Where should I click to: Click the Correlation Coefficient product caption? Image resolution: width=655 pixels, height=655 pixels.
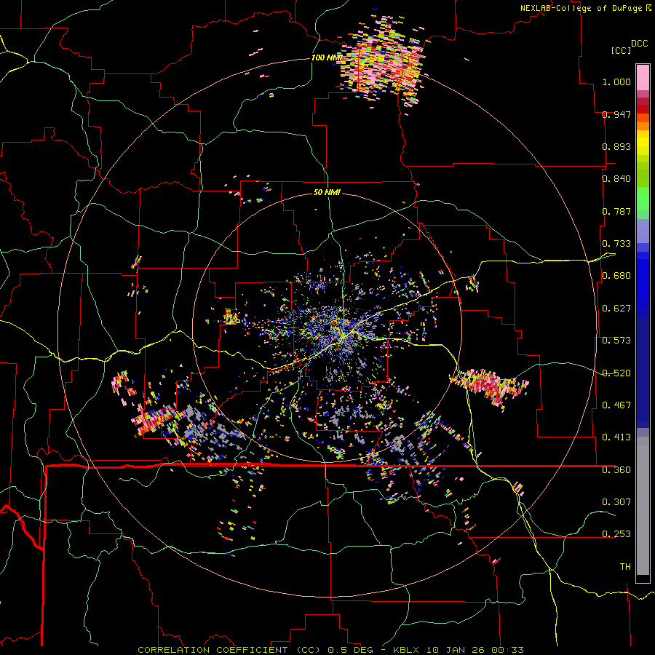pyautogui.click(x=230, y=650)
